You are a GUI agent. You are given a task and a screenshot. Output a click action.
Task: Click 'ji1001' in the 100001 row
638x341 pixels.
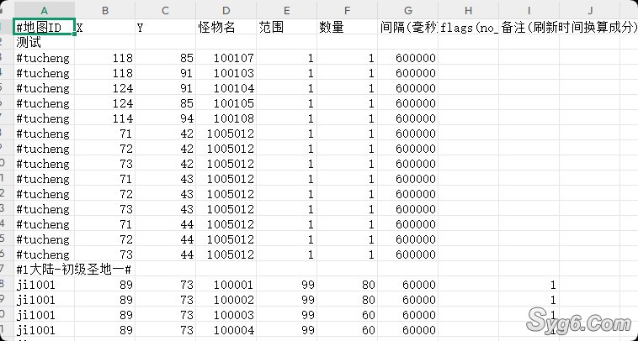pos(44,285)
